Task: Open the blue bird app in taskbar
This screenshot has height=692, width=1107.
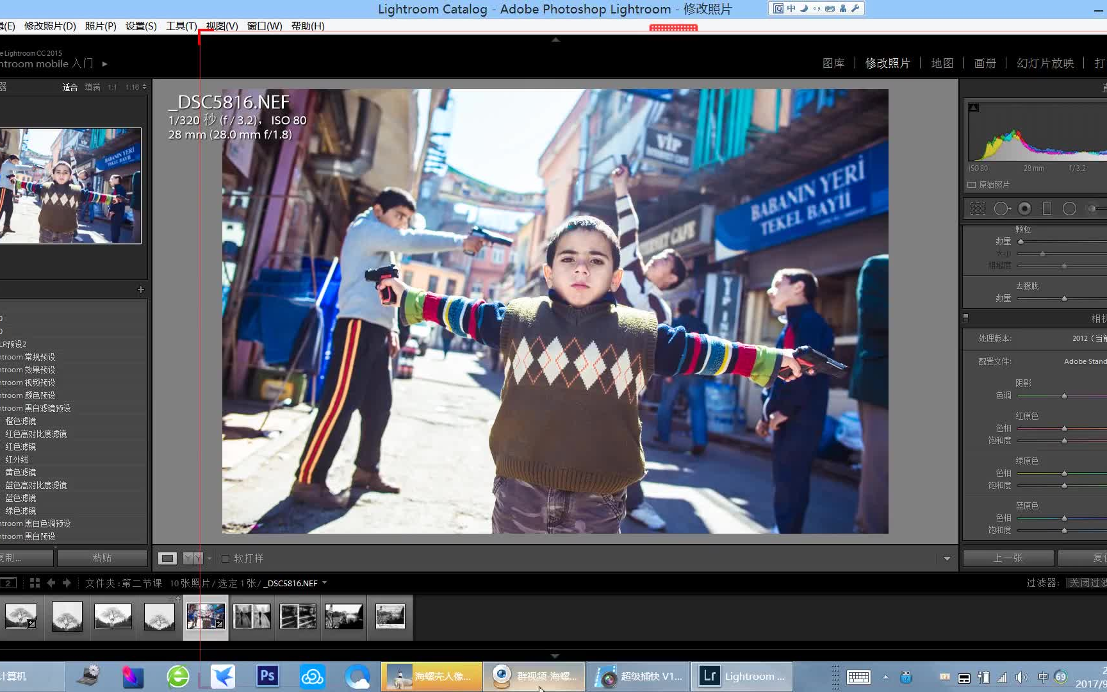Action: coord(223,676)
